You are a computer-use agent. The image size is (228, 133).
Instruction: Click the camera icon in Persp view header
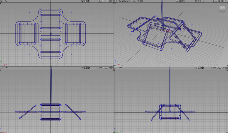(177, 1)
